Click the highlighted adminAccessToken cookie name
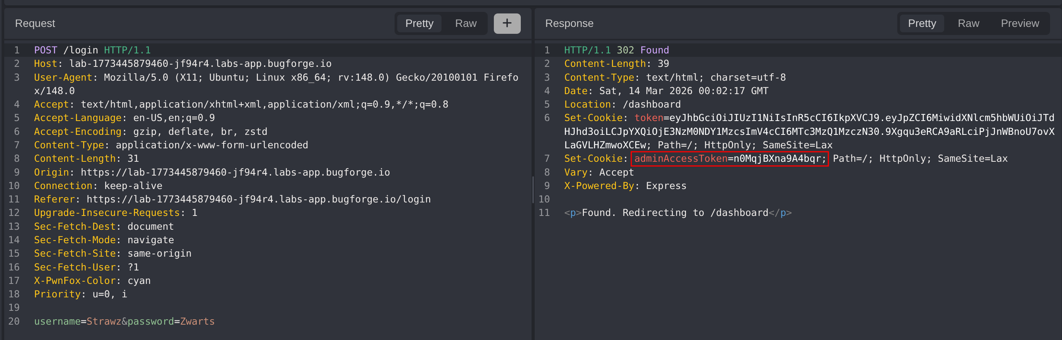 pyautogui.click(x=680, y=158)
